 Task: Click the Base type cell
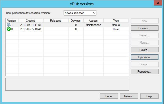[x=116, y=29]
